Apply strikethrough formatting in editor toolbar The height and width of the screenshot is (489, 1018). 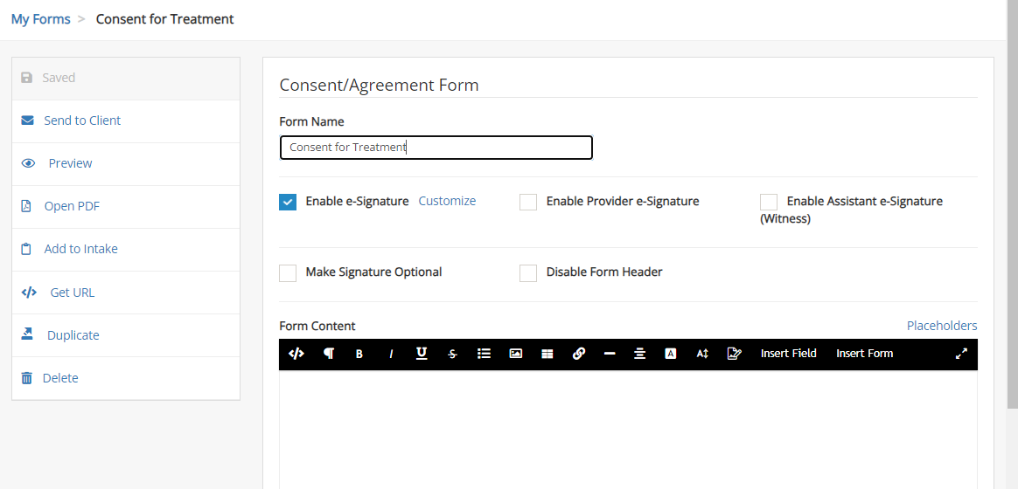click(452, 355)
